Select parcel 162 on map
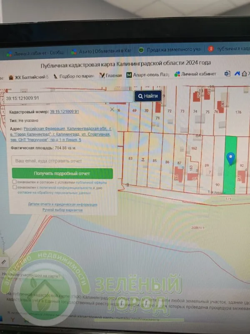This screenshot has height=334, width=250. [194, 148]
